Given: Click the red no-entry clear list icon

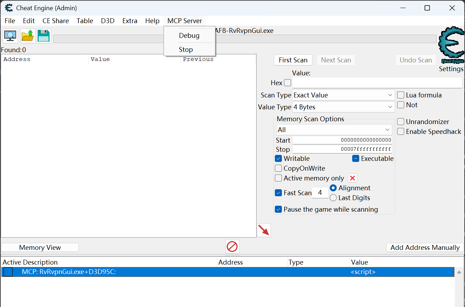Looking at the screenshot, I should click(232, 247).
